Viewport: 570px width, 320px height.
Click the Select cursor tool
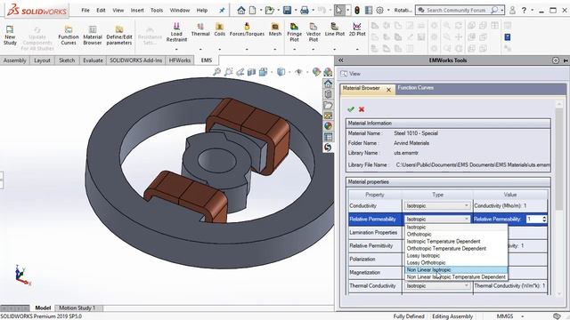338,10
